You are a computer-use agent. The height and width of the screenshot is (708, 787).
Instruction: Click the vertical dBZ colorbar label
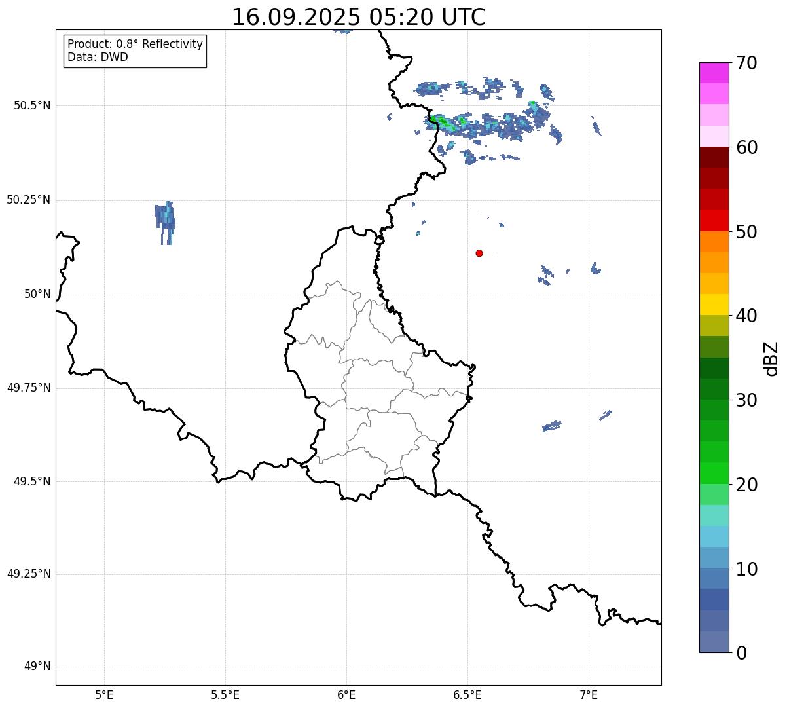[771, 358]
